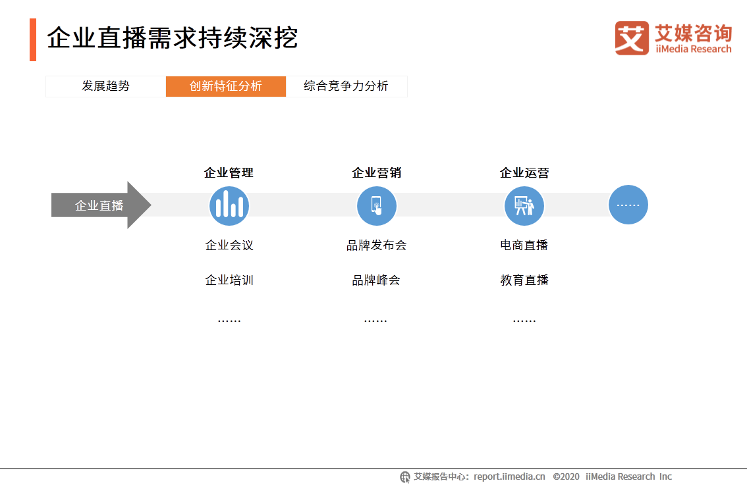Click the 企业培训 label
This screenshot has width=747, height=485.
point(229,280)
